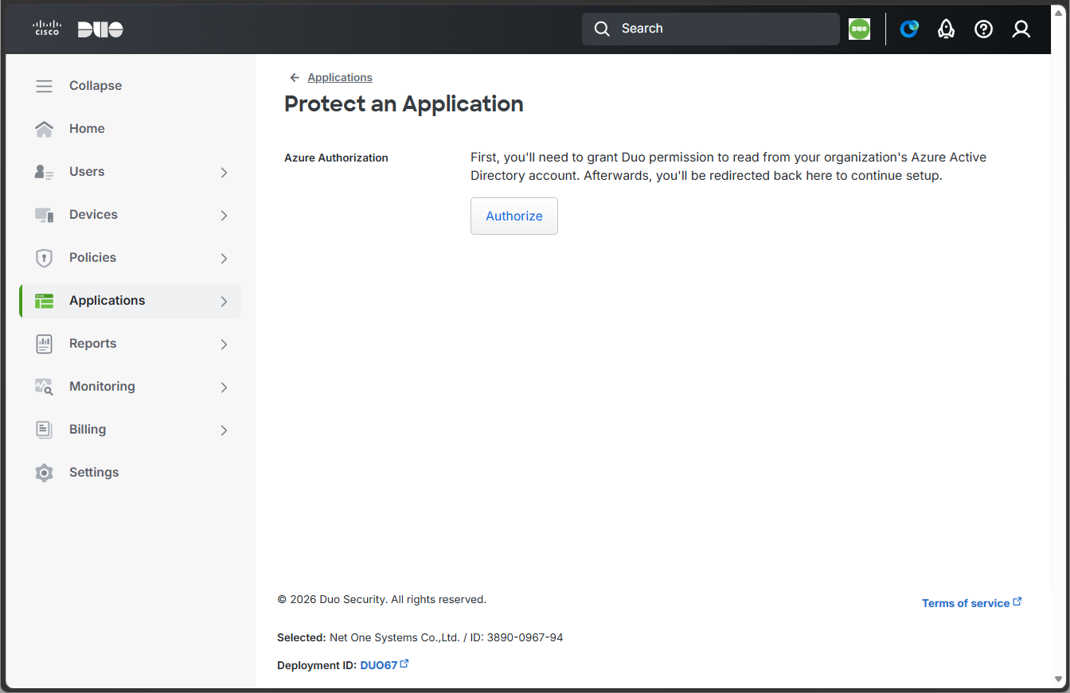Viewport: 1070px width, 693px height.
Task: Open the green Duo account badge
Action: [x=859, y=29]
